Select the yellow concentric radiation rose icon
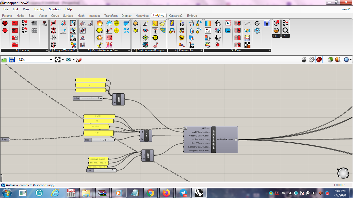Screen dimensions: 353x198 tap(117, 23)
